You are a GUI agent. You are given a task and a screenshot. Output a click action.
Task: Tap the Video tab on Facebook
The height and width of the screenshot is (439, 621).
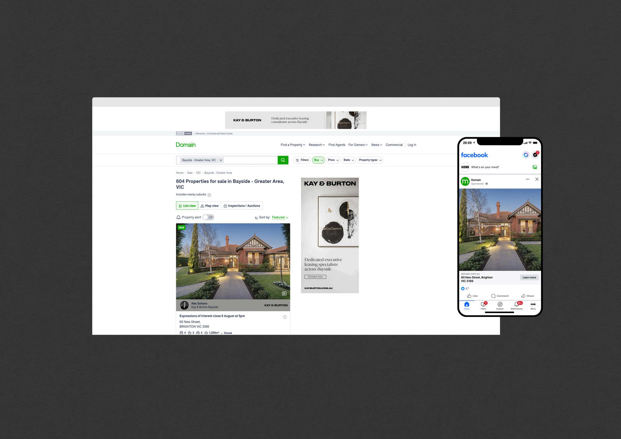coord(483,306)
